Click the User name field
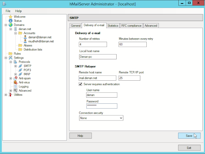The image size is (205, 154). (x=102, y=95)
